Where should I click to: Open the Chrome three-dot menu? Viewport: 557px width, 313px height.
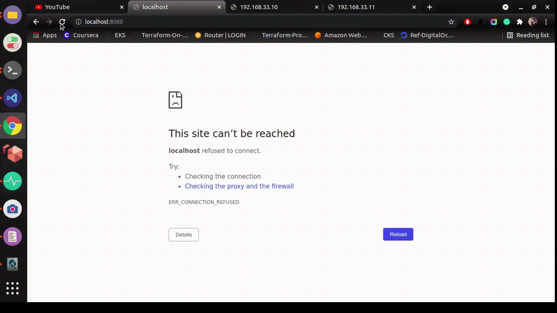coord(546,22)
